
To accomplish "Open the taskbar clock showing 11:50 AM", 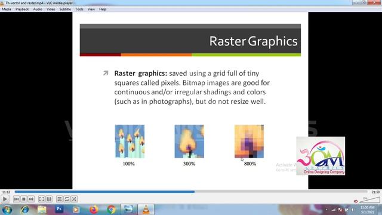I will (368, 210).
